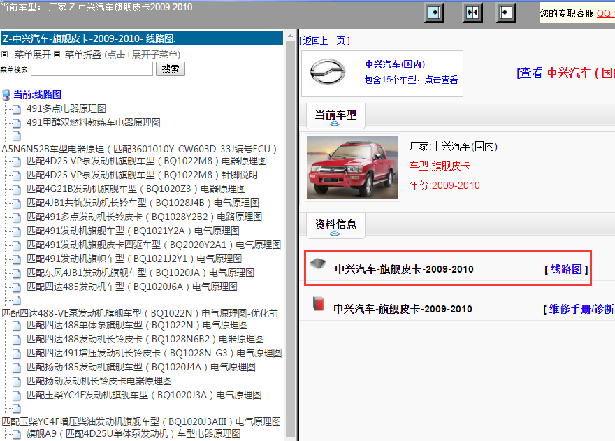This screenshot has width=615, height=441.
Task: Open 491甲醇双燃料教练车电器原理图
Action: point(94,123)
